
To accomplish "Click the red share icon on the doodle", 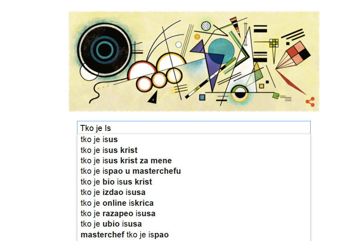I will coord(310,102).
